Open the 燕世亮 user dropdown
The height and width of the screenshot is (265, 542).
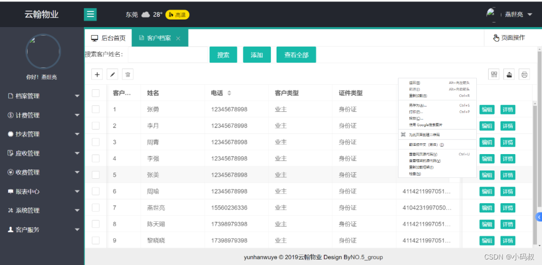pyautogui.click(x=518, y=15)
